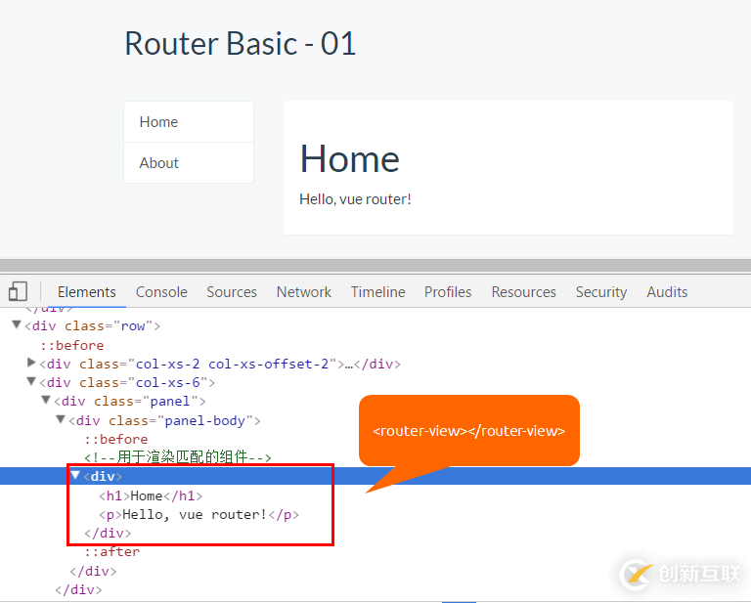Switch to the Elements tab

[x=87, y=292]
